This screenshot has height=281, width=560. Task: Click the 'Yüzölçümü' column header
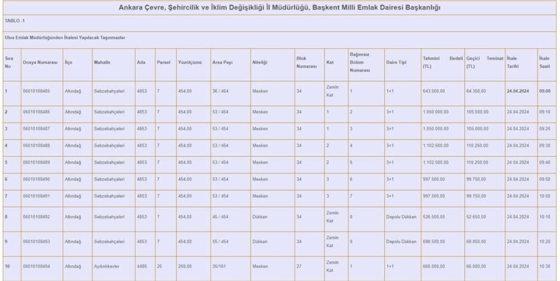(189, 62)
